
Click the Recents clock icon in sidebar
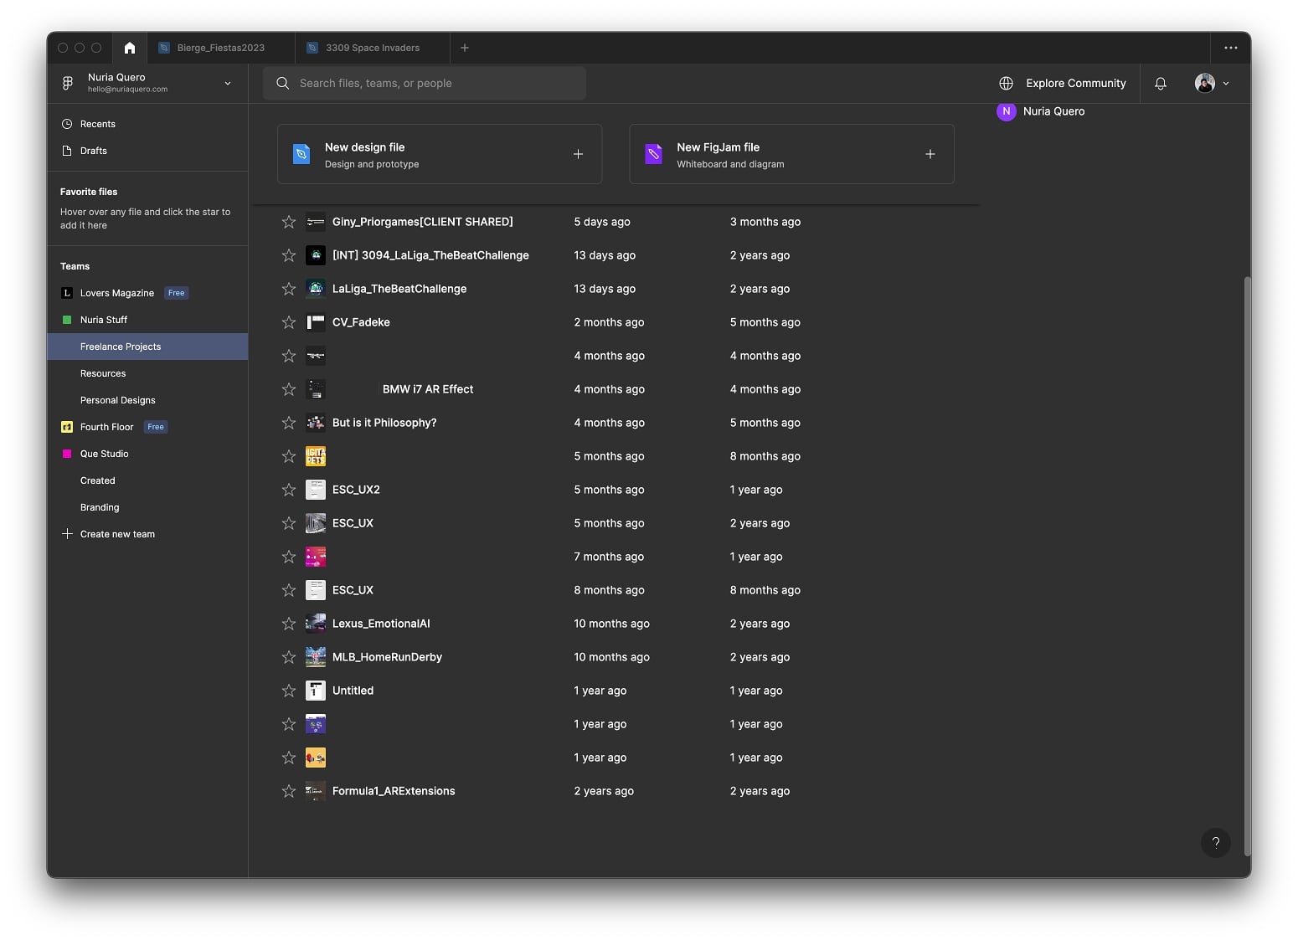(x=67, y=123)
